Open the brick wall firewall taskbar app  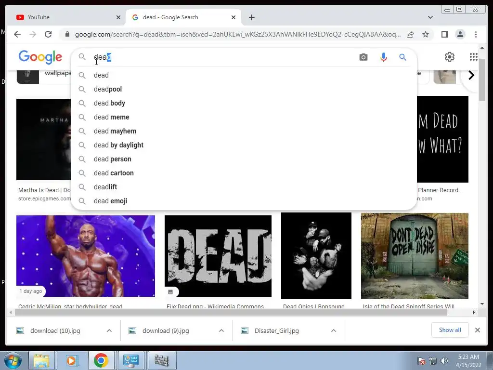click(162, 360)
